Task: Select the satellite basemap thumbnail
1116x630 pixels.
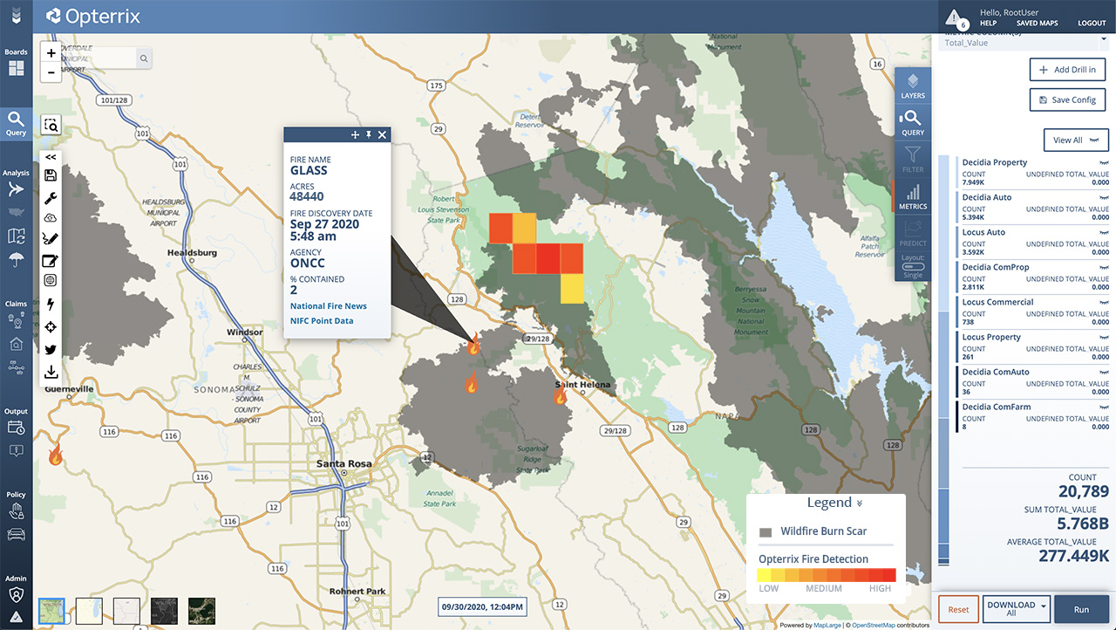Action: [x=201, y=610]
